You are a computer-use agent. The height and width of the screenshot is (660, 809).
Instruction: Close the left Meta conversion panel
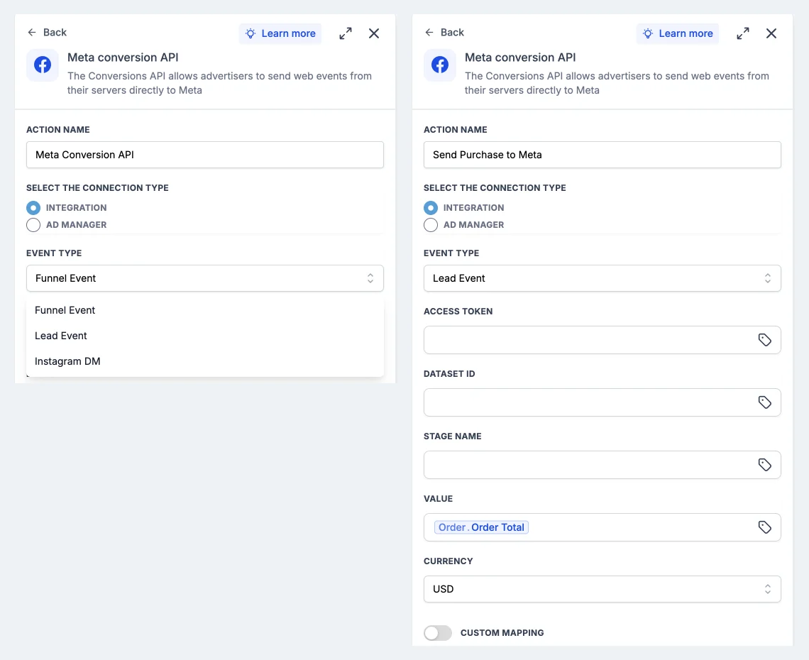coord(374,33)
